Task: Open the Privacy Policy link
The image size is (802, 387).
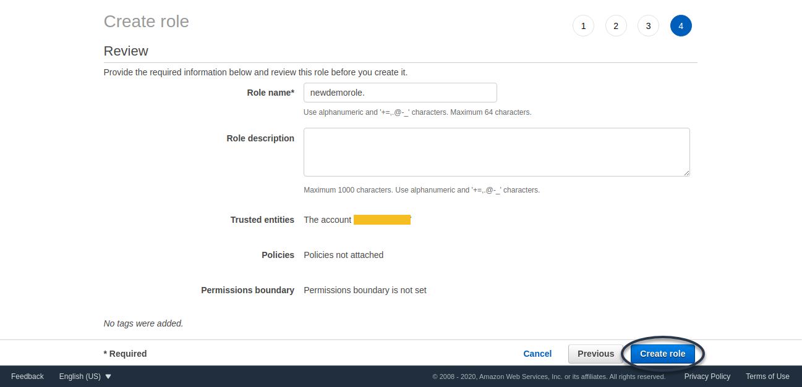Action: 707,377
